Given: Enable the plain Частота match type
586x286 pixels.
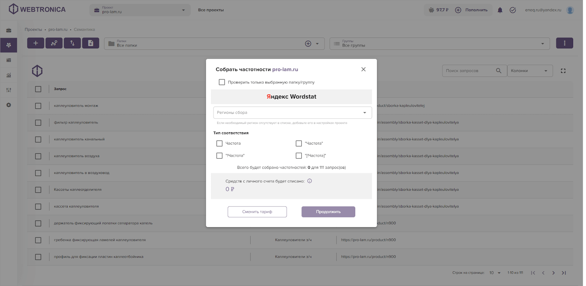Looking at the screenshot, I should [219, 143].
